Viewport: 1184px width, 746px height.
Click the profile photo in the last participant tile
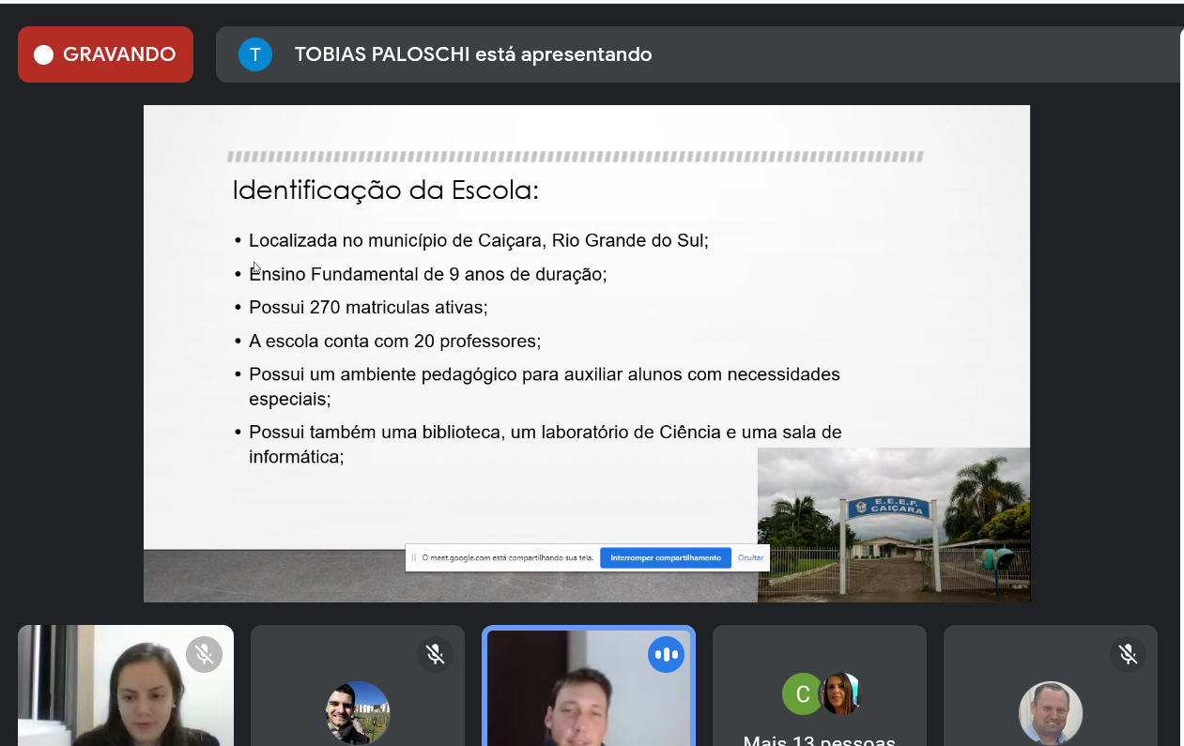tap(1050, 712)
